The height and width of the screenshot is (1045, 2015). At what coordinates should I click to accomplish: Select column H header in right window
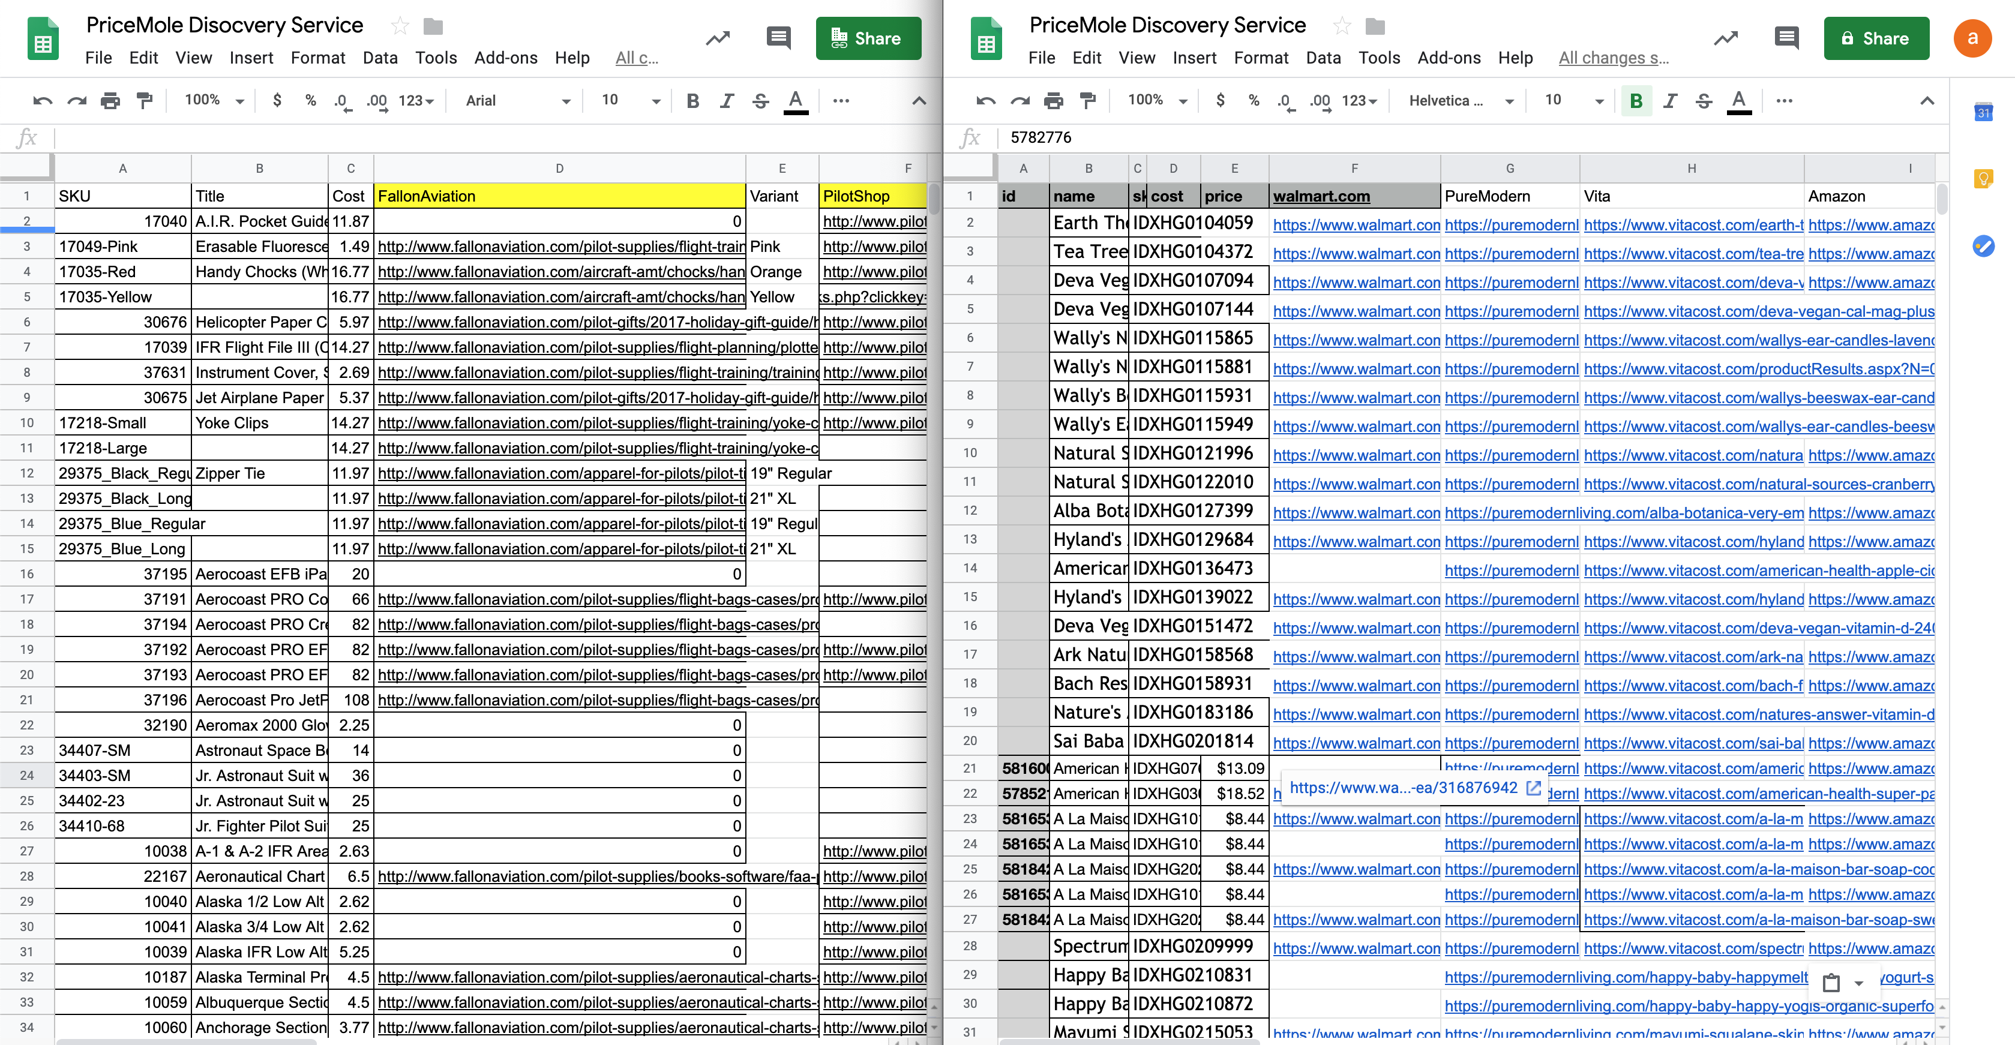pos(1691,168)
